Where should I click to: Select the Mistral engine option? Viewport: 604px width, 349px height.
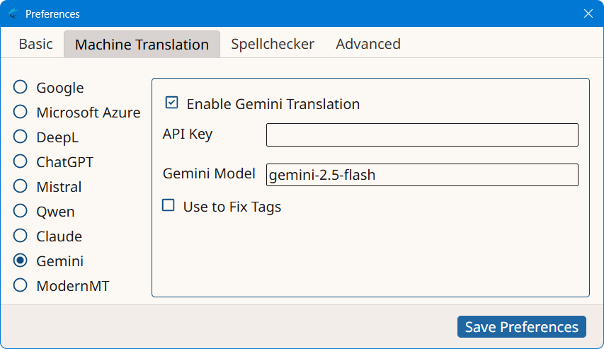[x=21, y=186]
